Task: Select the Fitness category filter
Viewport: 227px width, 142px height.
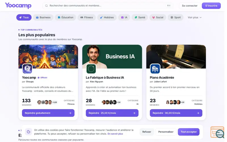Action: click(87, 17)
